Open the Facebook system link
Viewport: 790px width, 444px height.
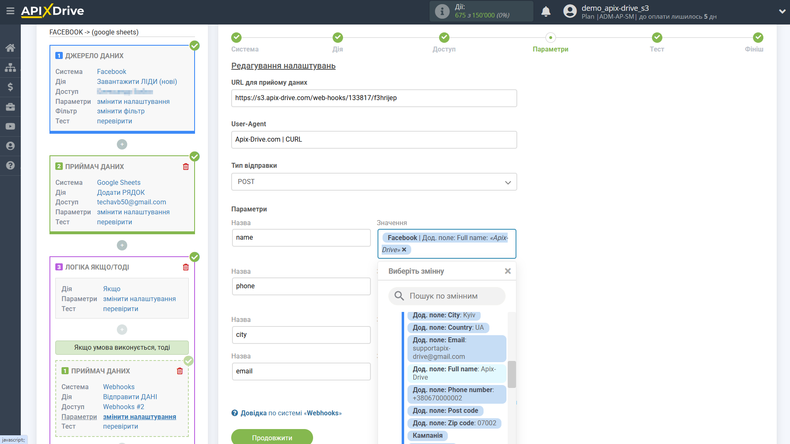click(x=111, y=72)
